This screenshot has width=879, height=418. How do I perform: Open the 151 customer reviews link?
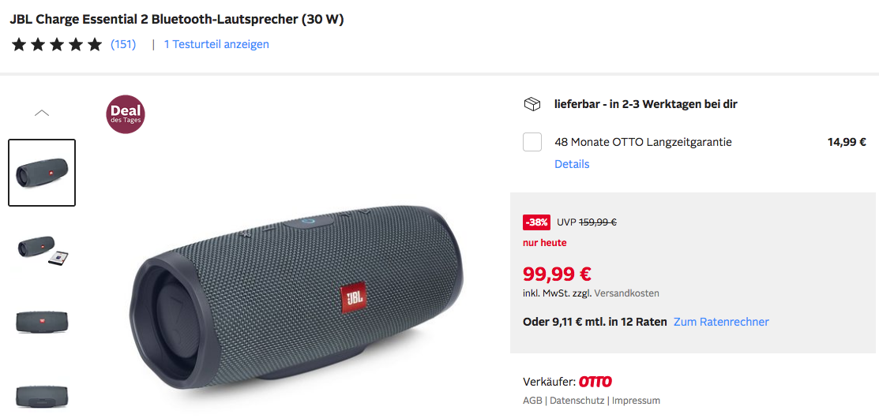(123, 44)
